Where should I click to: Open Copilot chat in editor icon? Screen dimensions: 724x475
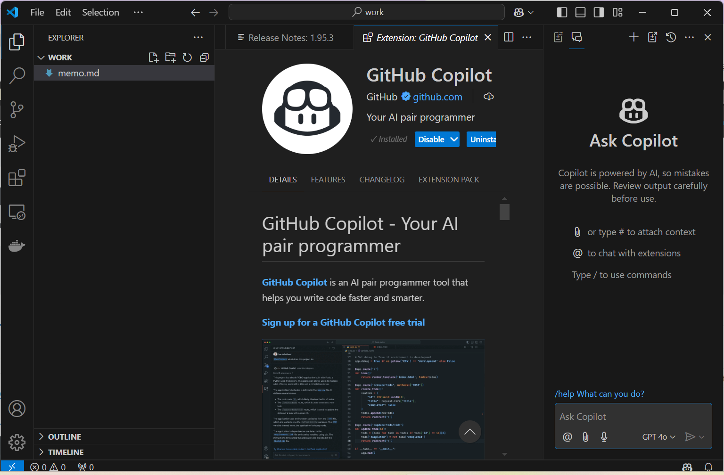tap(652, 37)
